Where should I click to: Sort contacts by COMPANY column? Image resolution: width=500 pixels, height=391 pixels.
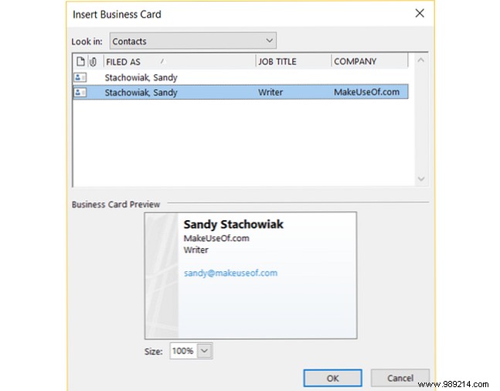point(369,61)
